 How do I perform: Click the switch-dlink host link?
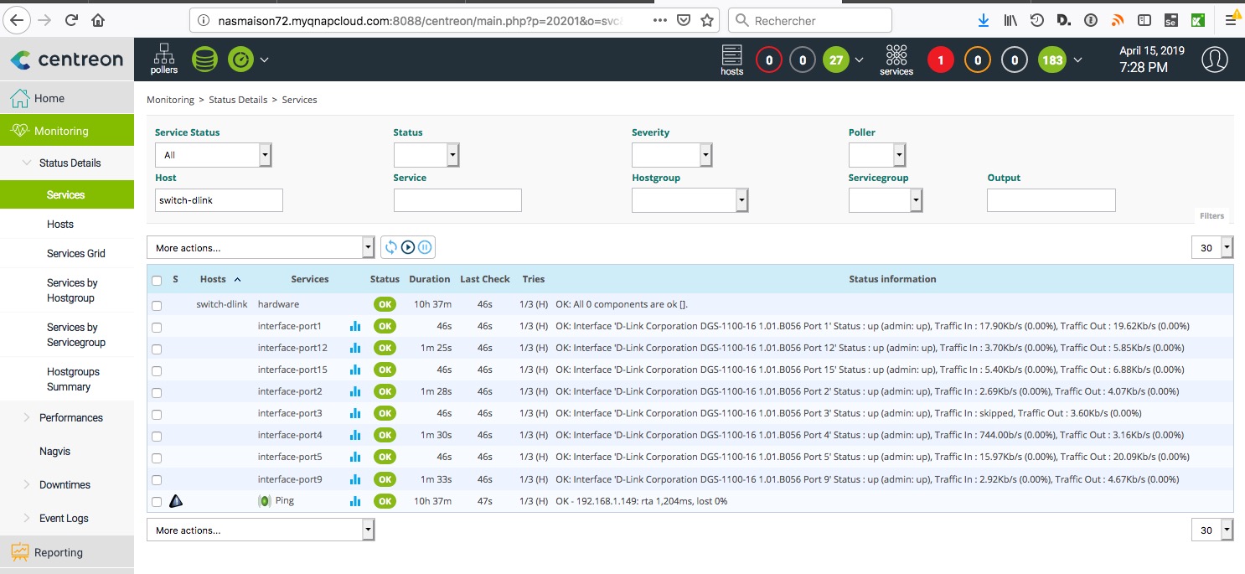221,304
